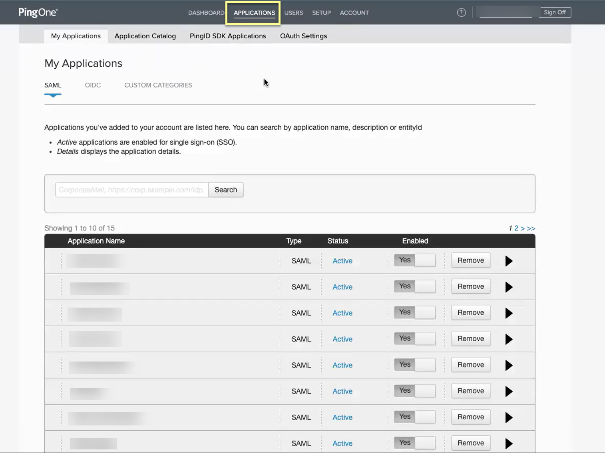Screen dimensions: 605x453
Task: Expand details arrow of first application row
Action: 508,261
